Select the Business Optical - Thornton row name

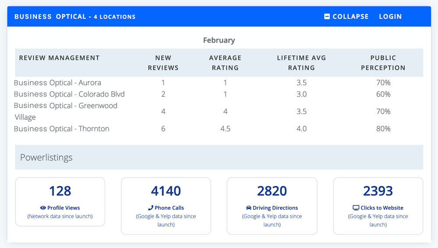point(62,129)
